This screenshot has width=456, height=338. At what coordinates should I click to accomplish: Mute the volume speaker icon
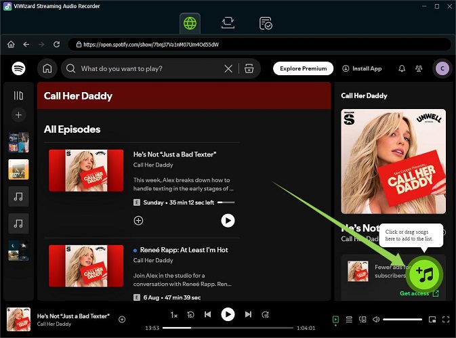tap(376, 320)
